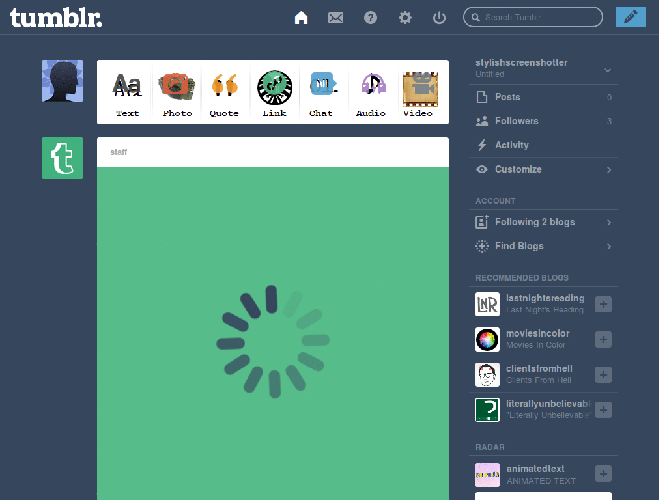Click the animatedtext radar avatar
Screen dimensions: 667x500
tap(487, 475)
